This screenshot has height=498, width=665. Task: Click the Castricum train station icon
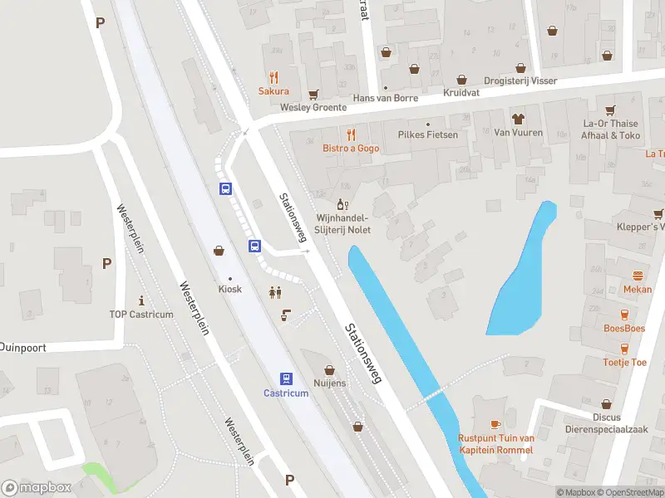286,378
